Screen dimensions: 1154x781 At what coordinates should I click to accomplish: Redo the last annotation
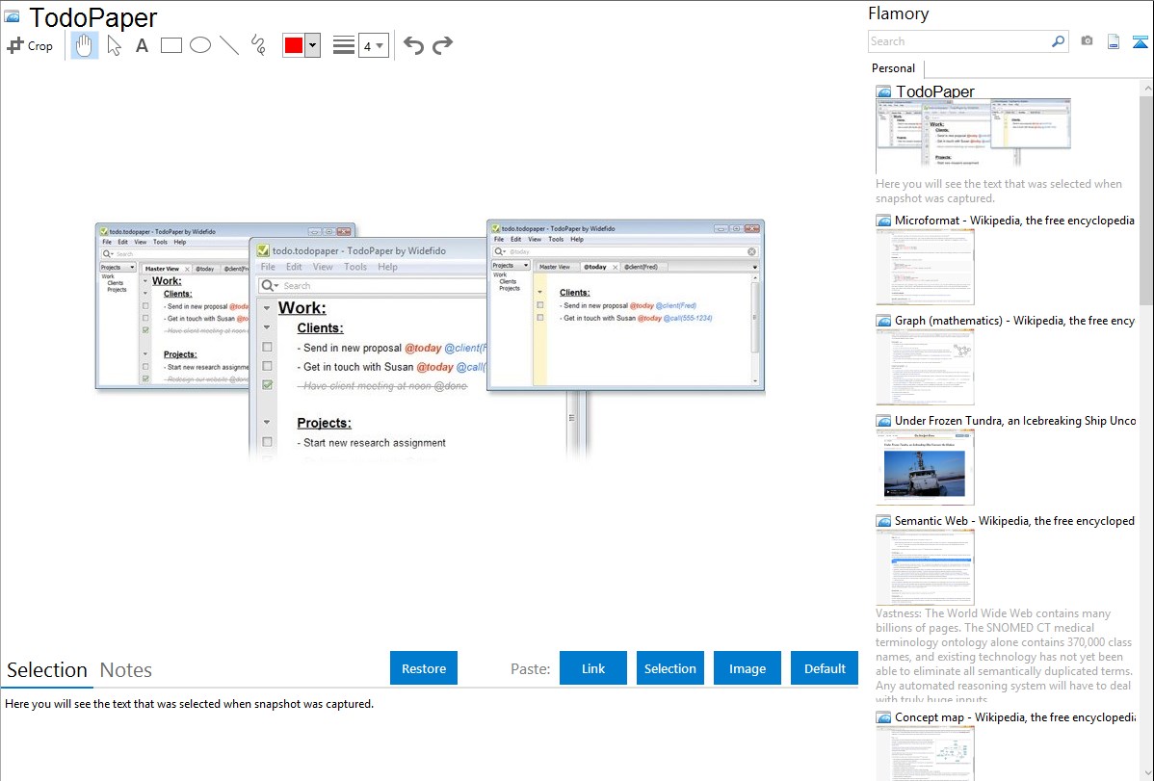442,45
